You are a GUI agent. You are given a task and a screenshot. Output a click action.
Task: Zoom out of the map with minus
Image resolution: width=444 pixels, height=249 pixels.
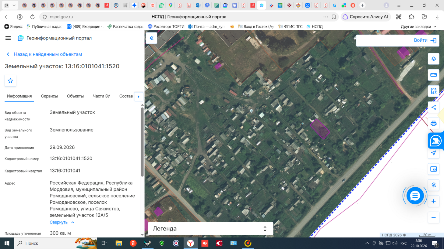[x=433, y=217]
